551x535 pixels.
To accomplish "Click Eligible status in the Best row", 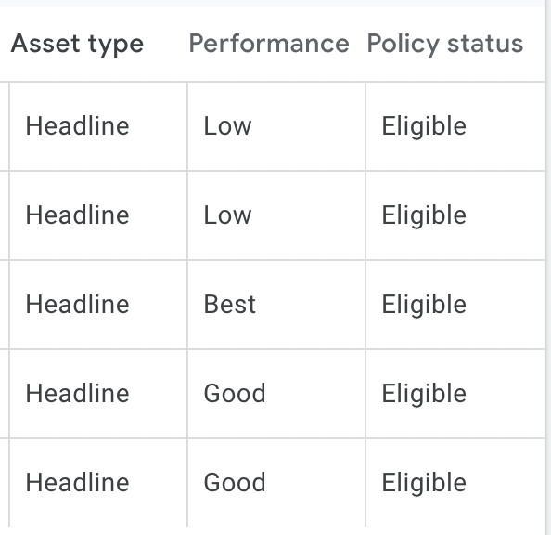I will point(424,305).
